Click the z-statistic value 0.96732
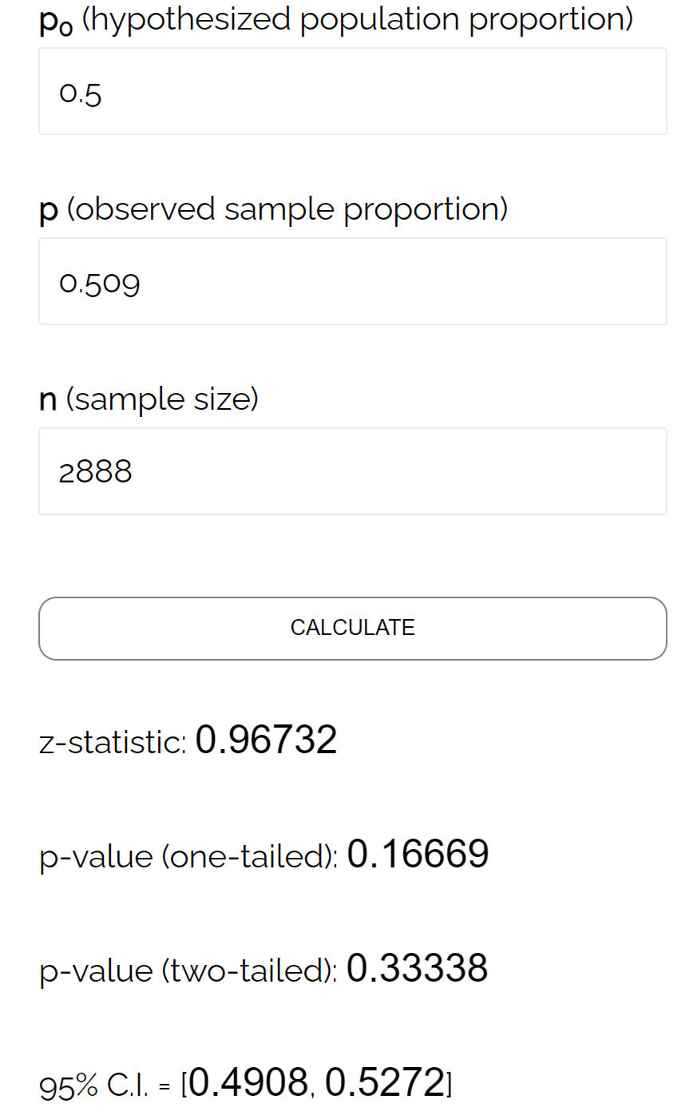The height and width of the screenshot is (1119, 685). click(266, 740)
